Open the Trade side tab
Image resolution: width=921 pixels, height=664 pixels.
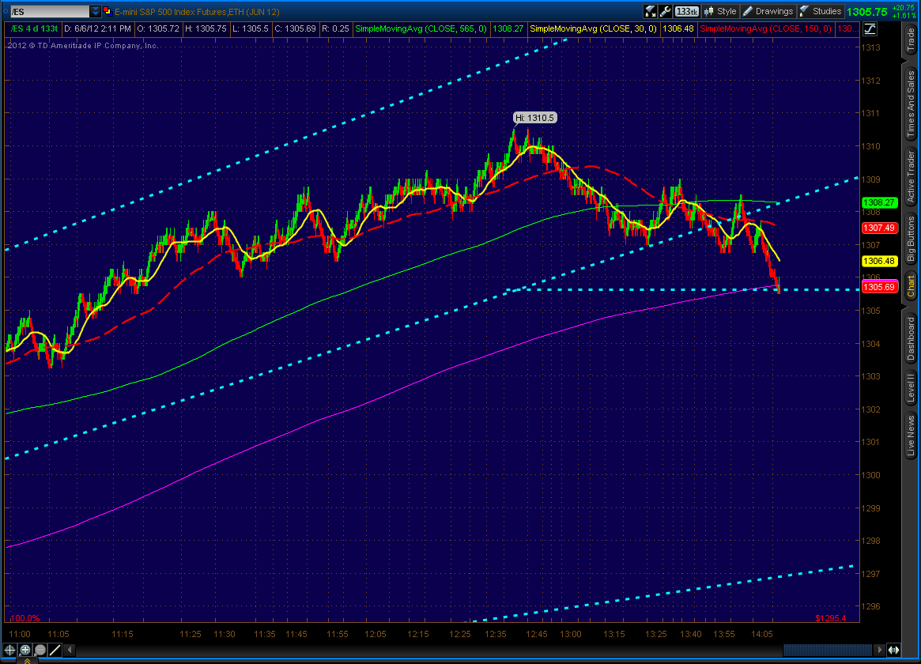point(911,40)
